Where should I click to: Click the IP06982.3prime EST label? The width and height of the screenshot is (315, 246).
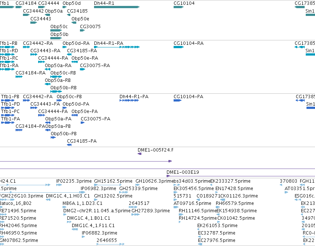(98, 189)
